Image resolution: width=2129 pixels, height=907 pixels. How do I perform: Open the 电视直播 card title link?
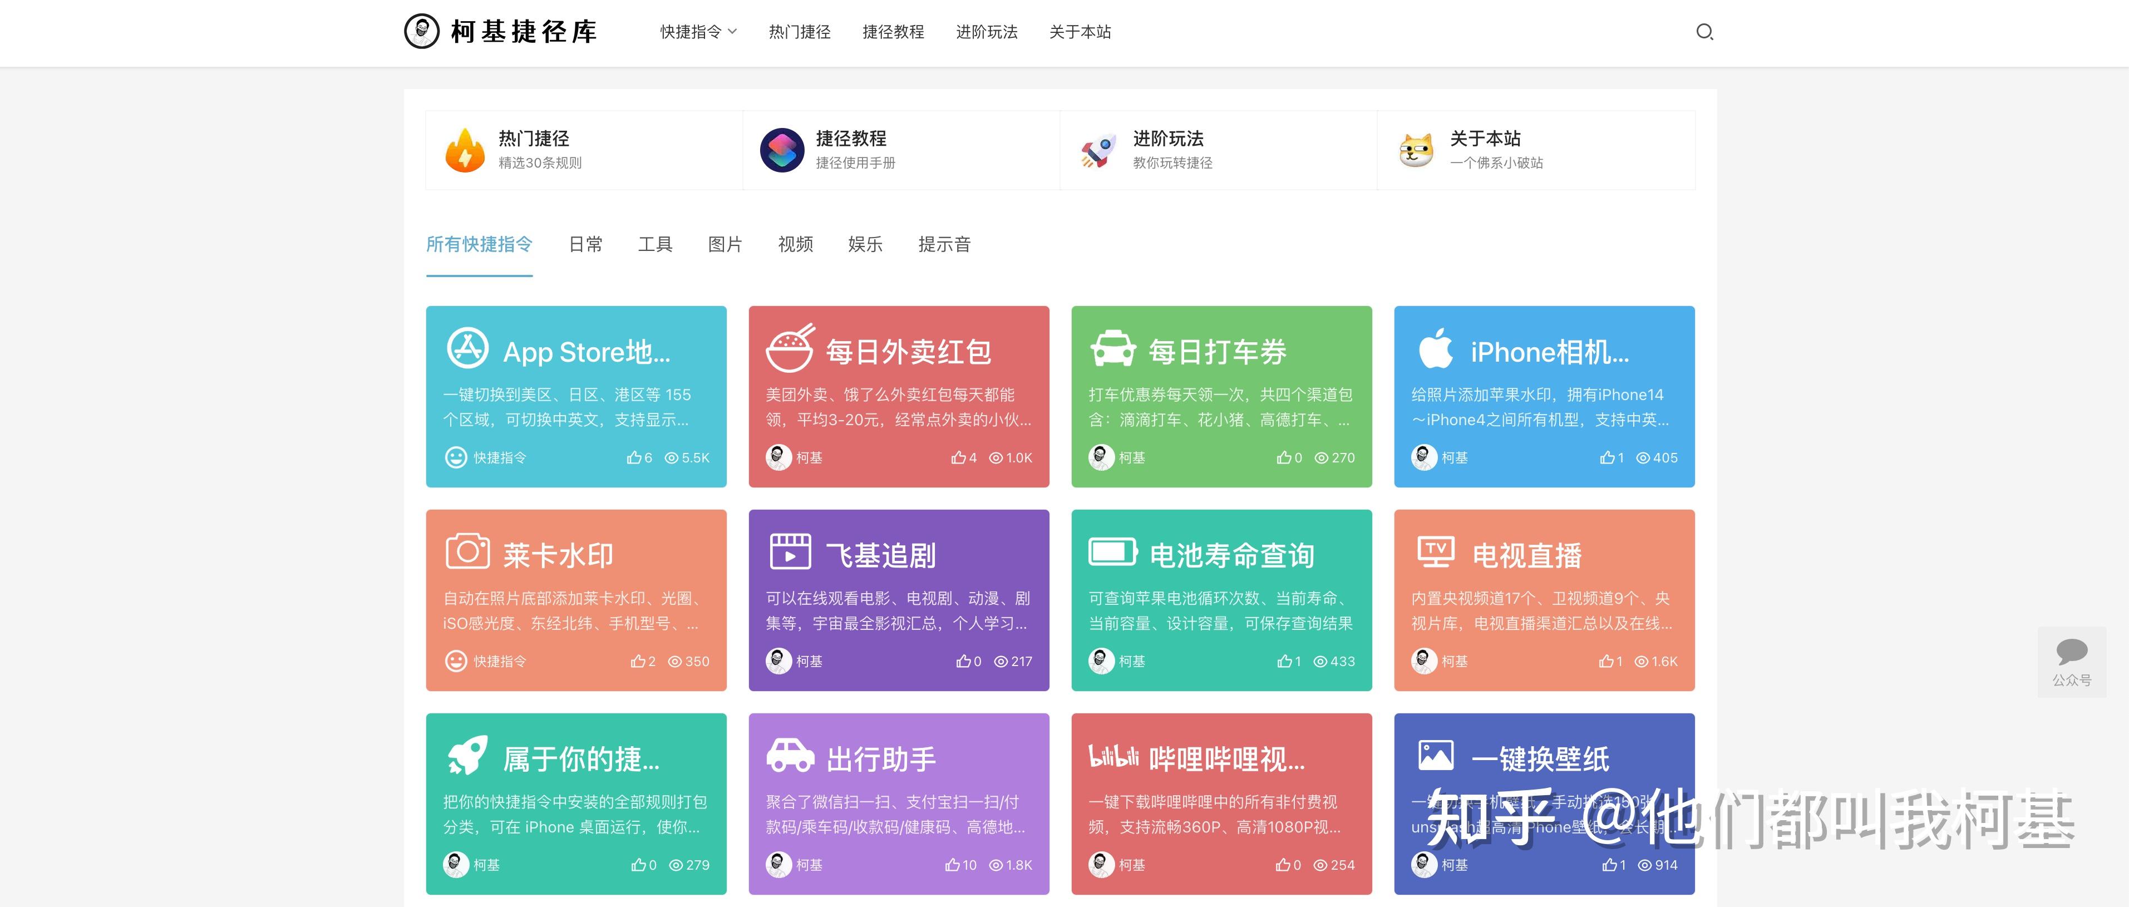(1526, 556)
